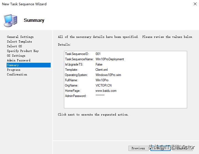
Task: Click the masked AdminPassword value
Action: (x=100, y=95)
